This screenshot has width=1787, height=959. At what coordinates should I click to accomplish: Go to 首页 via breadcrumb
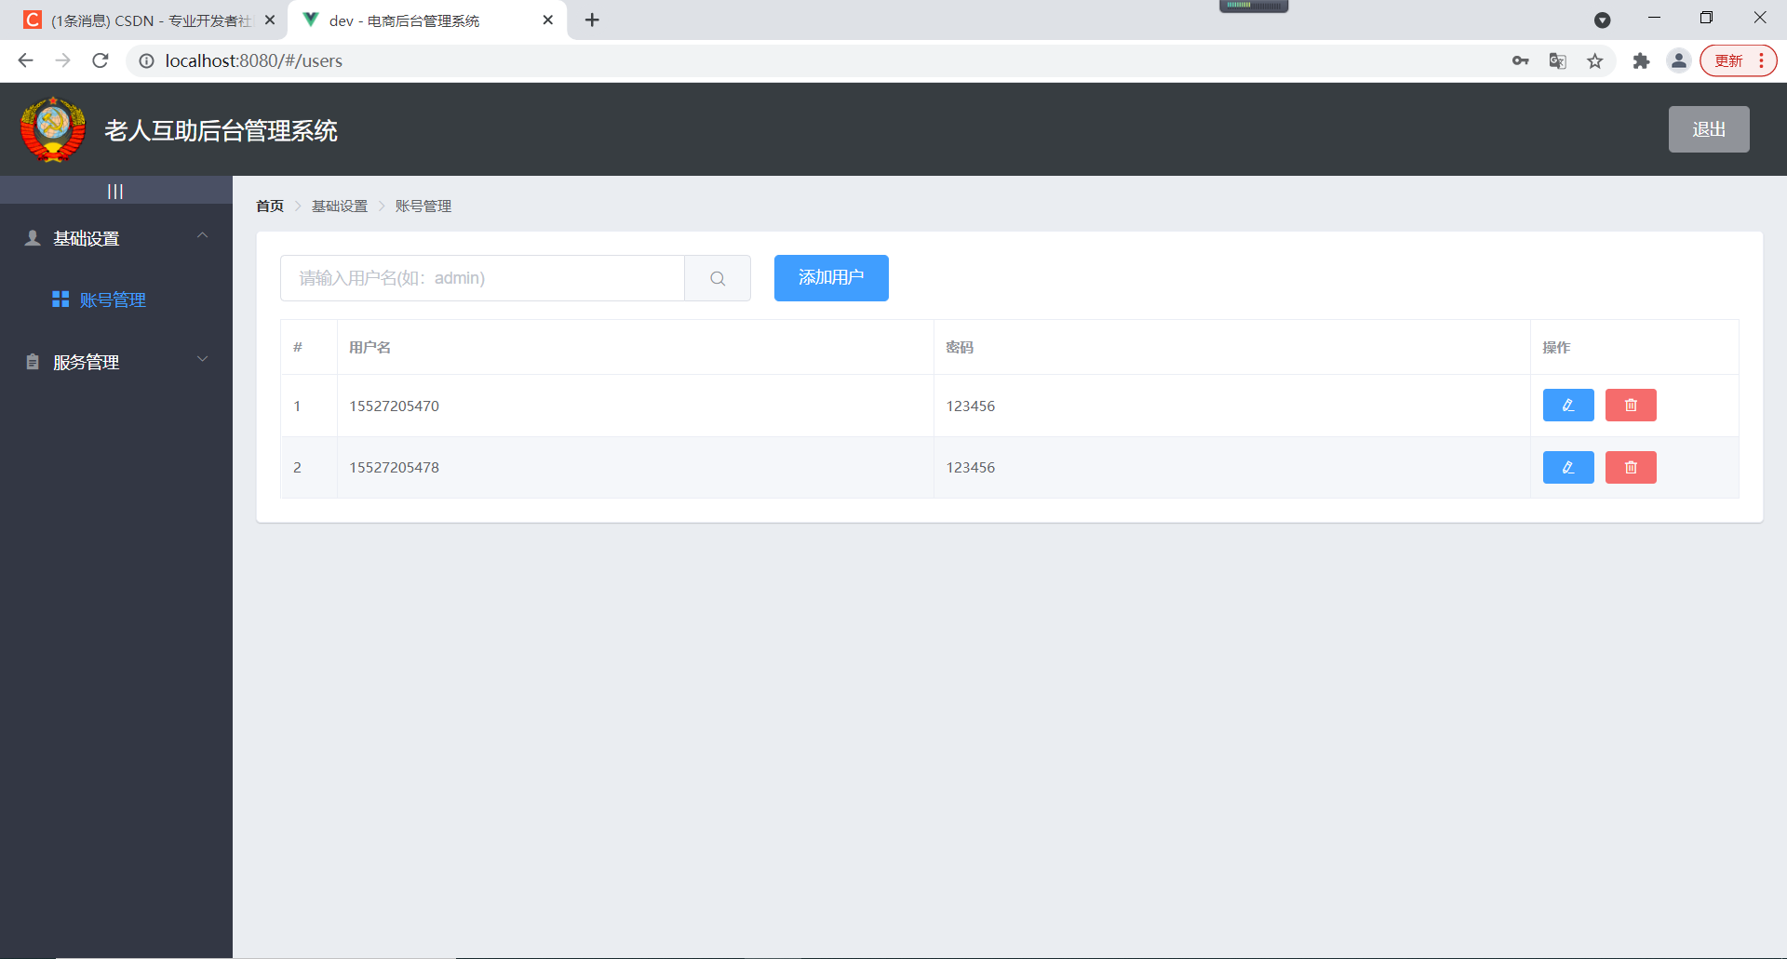(x=270, y=206)
